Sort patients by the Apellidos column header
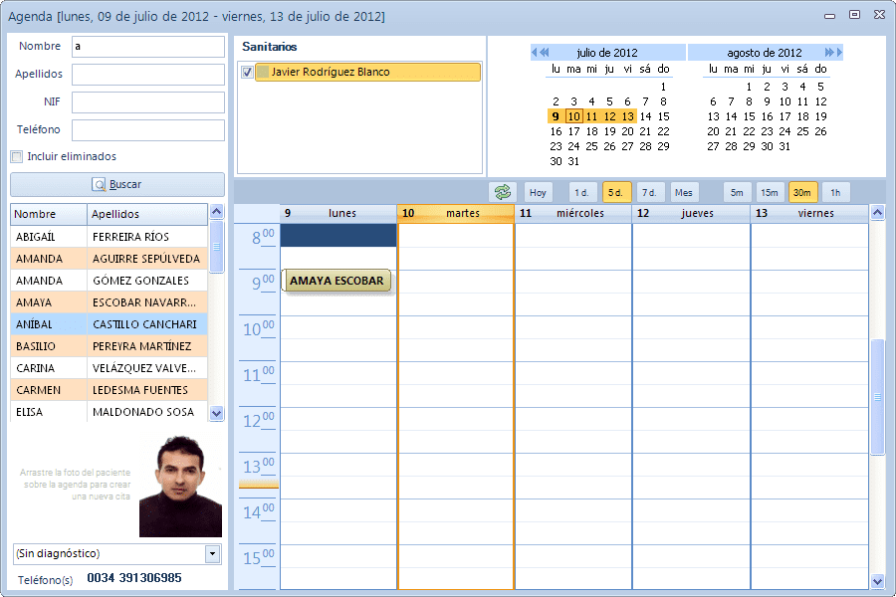Viewport: 896px width, 597px height. (147, 214)
